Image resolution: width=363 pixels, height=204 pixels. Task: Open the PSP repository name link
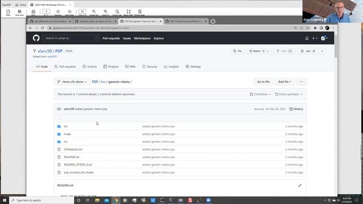[x=59, y=51]
